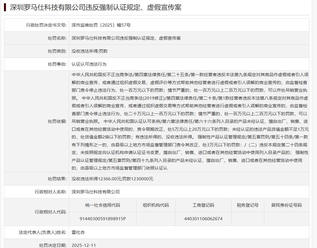Click the 税务登记号 column header
The image size is (317, 248).
pos(247,205)
